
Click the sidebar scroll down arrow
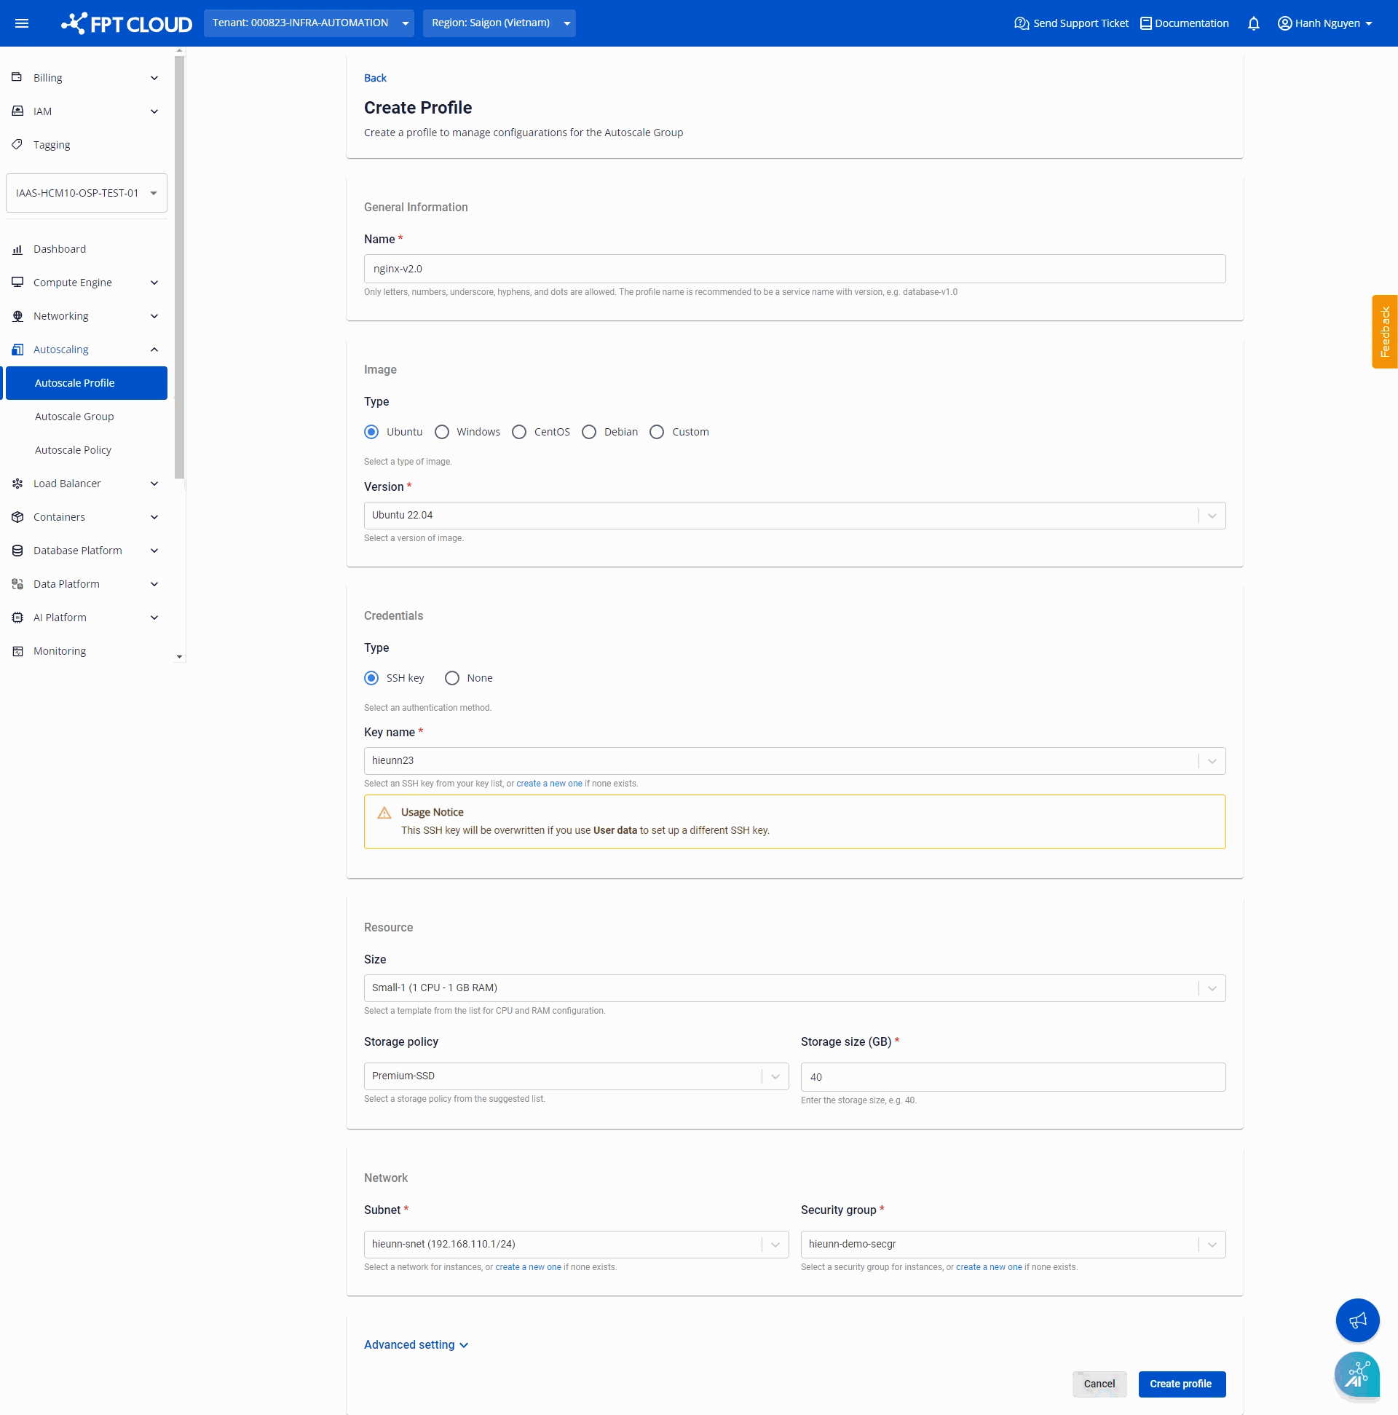pyautogui.click(x=179, y=658)
